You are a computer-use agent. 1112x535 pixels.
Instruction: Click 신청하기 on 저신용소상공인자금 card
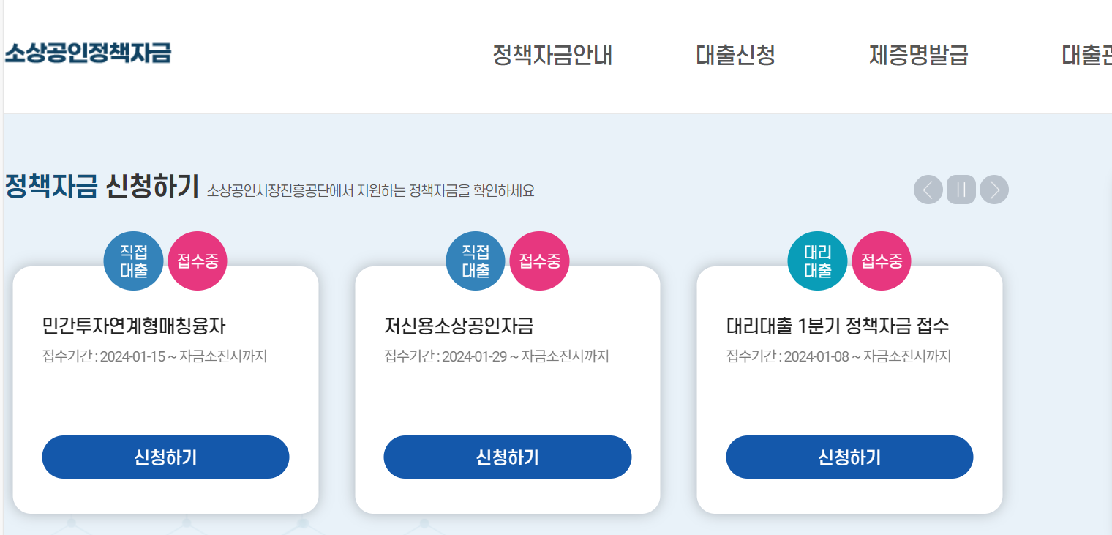(x=508, y=457)
